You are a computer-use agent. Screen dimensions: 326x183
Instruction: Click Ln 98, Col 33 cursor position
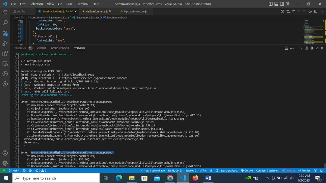(x=175, y=171)
